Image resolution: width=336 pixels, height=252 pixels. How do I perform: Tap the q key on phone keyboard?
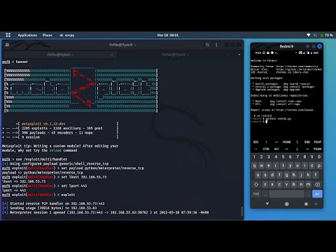click(254, 166)
